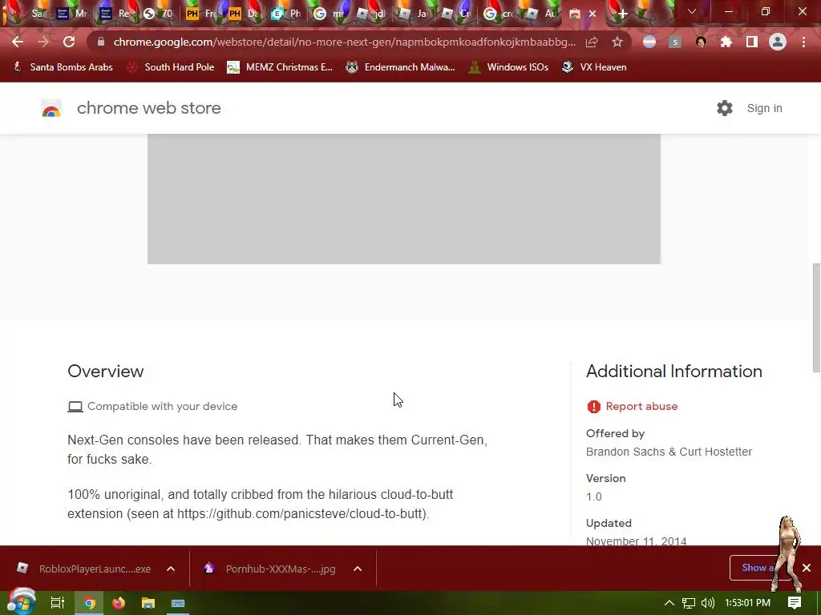Image resolution: width=821 pixels, height=615 pixels.
Task: Open the Chrome profile avatar
Action: tap(778, 42)
